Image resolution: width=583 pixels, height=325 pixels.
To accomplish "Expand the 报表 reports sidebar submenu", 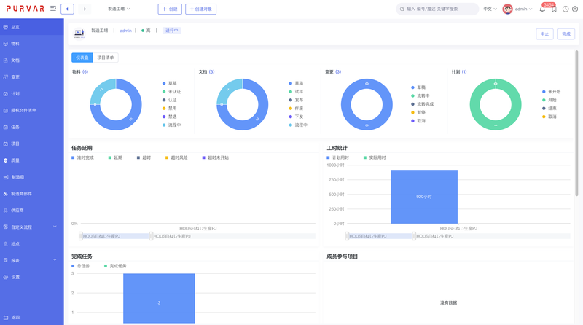I will click(x=31, y=260).
